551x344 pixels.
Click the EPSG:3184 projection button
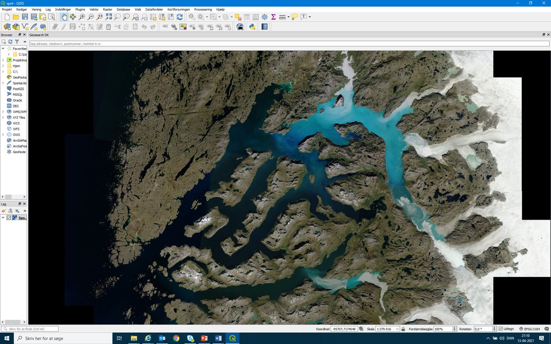coord(533,329)
